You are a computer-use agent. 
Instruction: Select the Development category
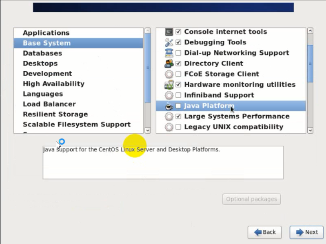point(47,74)
